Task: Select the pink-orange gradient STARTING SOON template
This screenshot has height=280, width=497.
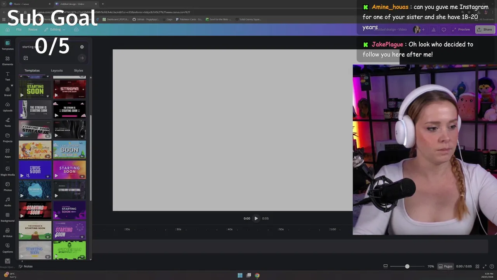Action: pos(70,170)
